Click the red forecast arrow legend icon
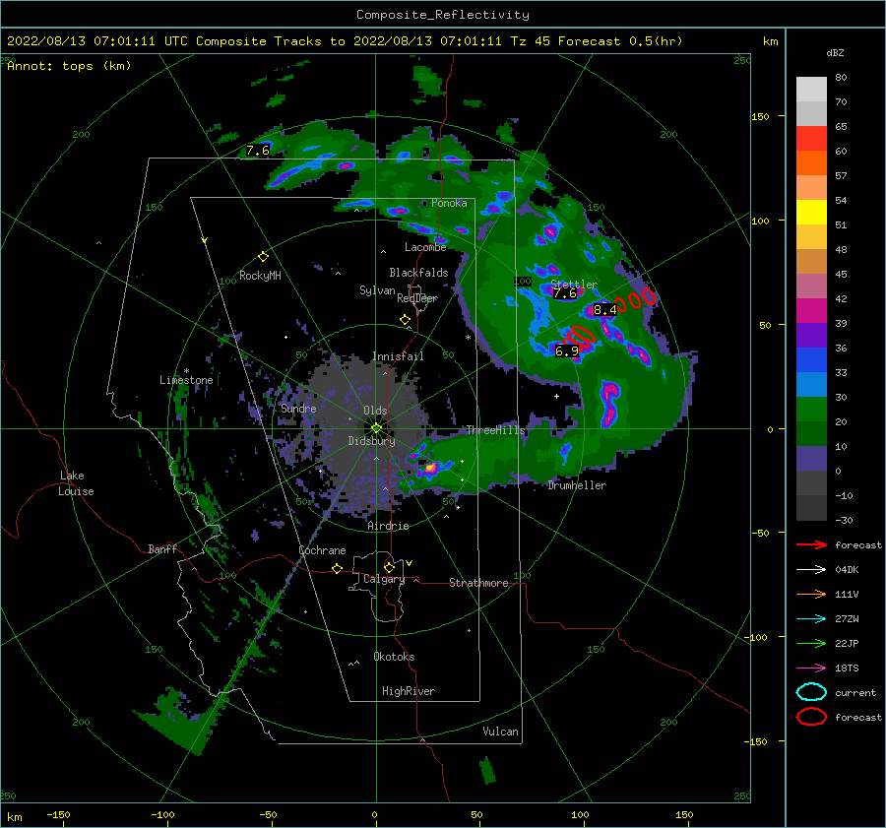 coord(811,544)
